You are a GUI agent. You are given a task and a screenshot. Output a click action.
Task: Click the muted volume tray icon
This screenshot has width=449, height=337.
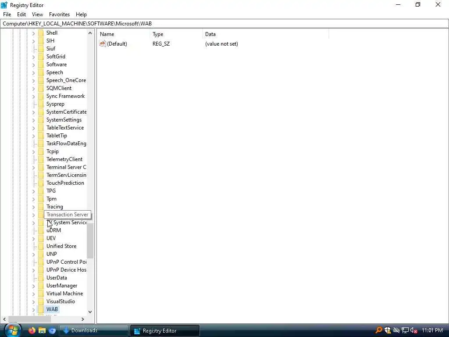coord(413,330)
